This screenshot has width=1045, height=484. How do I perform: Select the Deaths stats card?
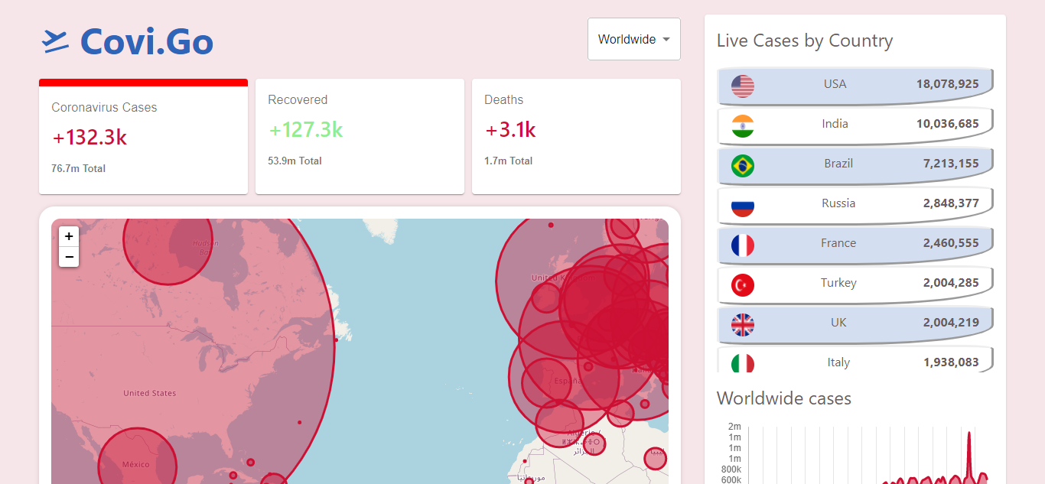[576, 136]
